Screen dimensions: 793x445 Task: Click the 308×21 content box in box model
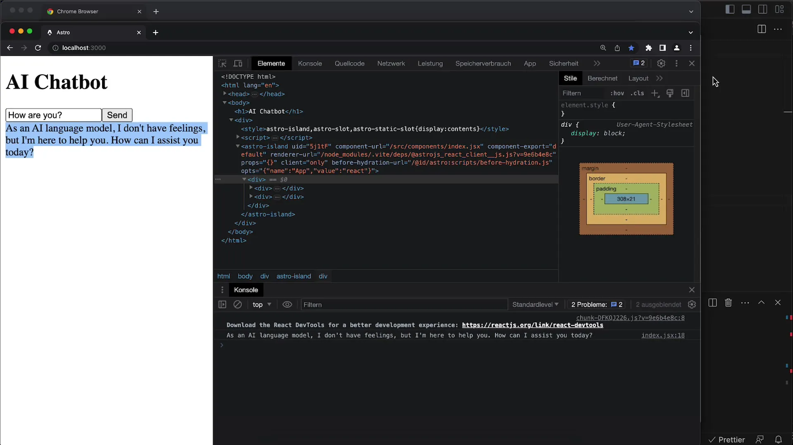tap(626, 199)
